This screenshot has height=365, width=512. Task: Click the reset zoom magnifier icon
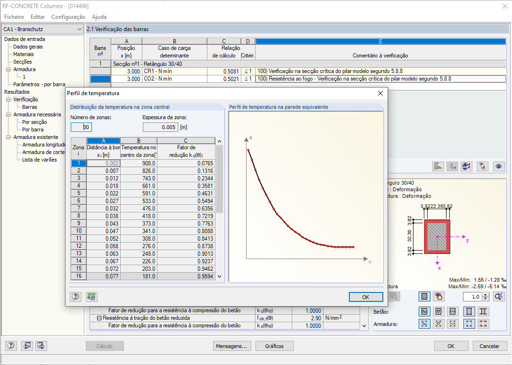499,297
